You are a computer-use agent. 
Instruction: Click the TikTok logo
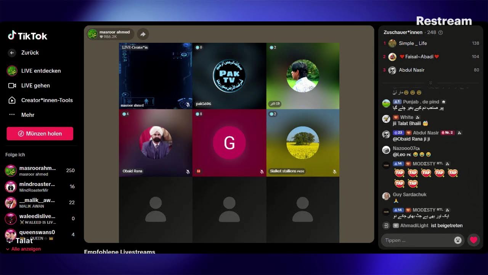(x=27, y=36)
